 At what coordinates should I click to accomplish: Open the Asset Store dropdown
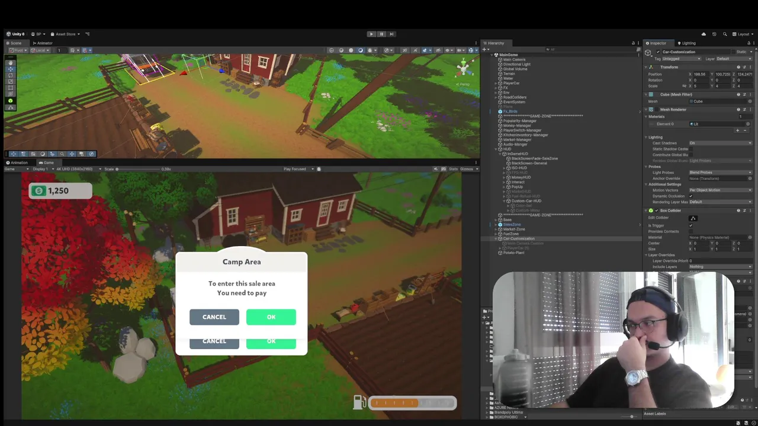66,34
